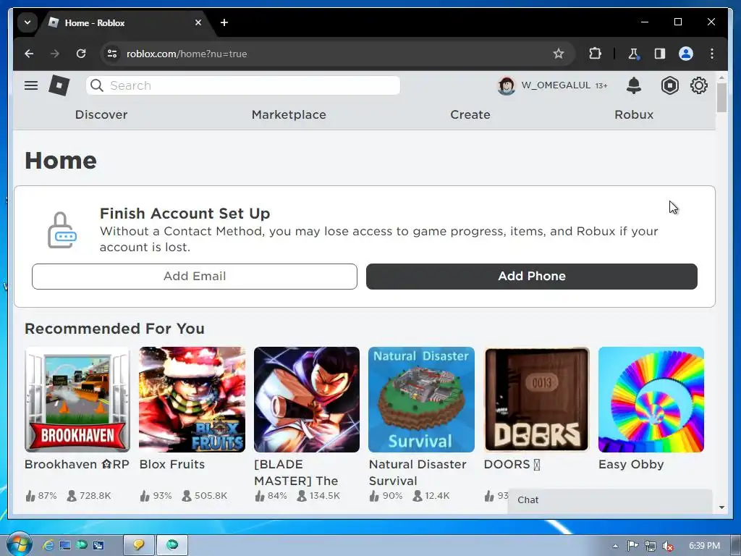Close the Home - Roblox tab
741x556 pixels.
point(198,22)
